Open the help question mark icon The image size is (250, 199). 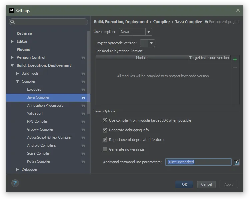pos(15,183)
